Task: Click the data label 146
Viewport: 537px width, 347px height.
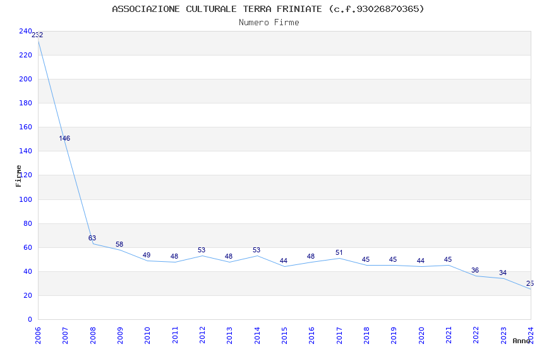Action: (64, 138)
